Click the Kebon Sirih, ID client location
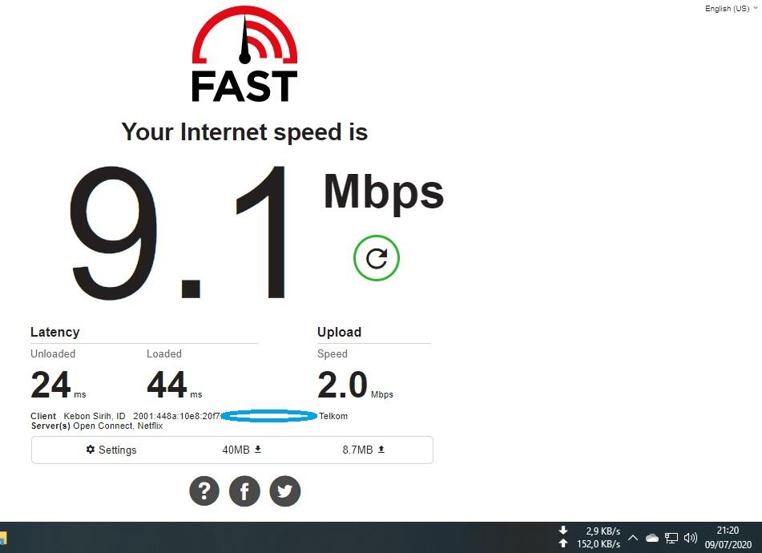Image resolution: width=762 pixels, height=553 pixels. (95, 416)
